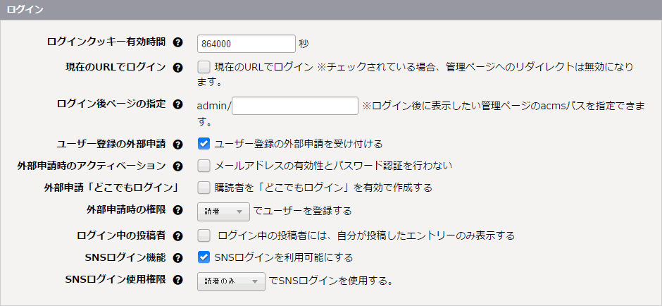Enable ログイン中の投稿者 entry restriction checkbox

[204, 235]
